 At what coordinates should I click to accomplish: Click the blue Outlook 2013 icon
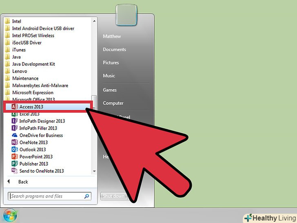(15, 150)
